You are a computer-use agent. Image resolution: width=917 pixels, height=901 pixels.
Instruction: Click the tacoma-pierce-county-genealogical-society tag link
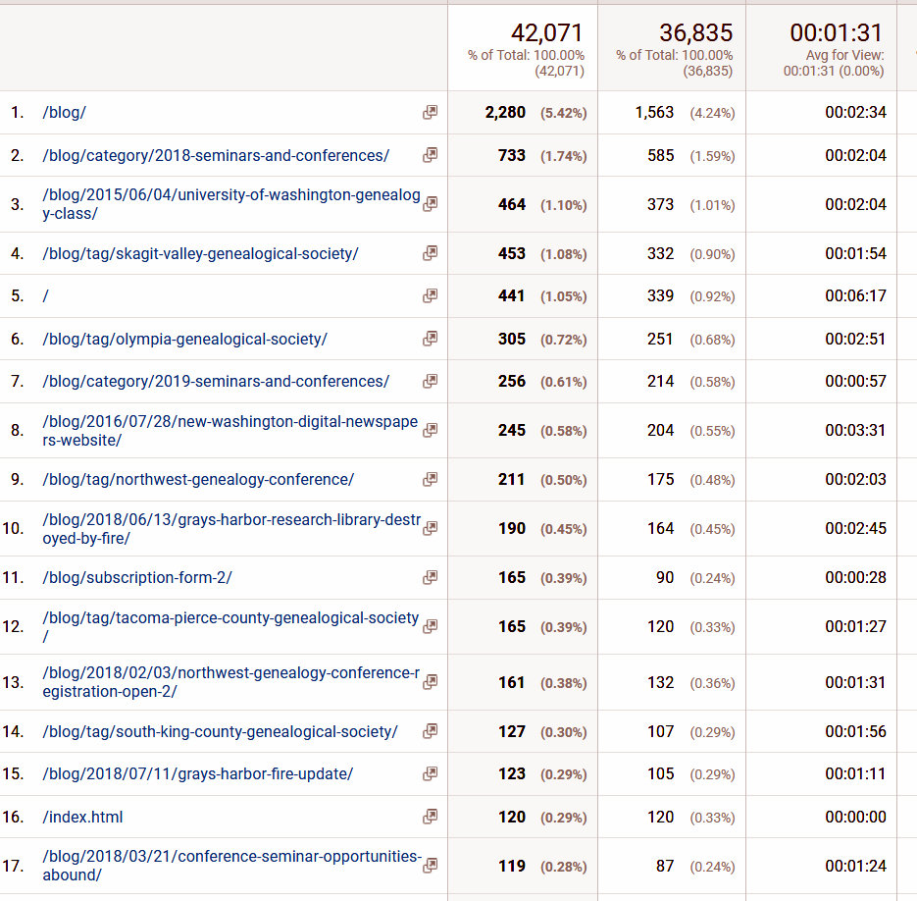tap(230, 618)
